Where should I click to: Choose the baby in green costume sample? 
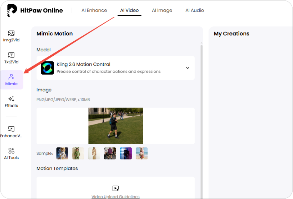tap(78, 153)
